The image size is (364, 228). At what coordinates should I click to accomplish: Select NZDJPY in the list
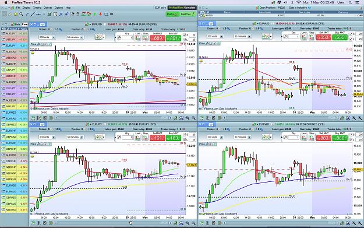click(x=15, y=107)
